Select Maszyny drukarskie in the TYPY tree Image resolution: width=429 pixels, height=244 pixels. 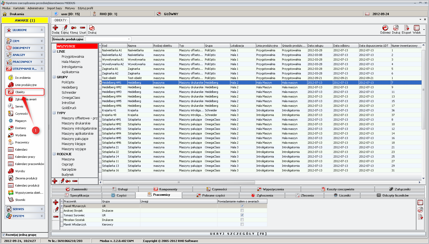tap(76, 123)
